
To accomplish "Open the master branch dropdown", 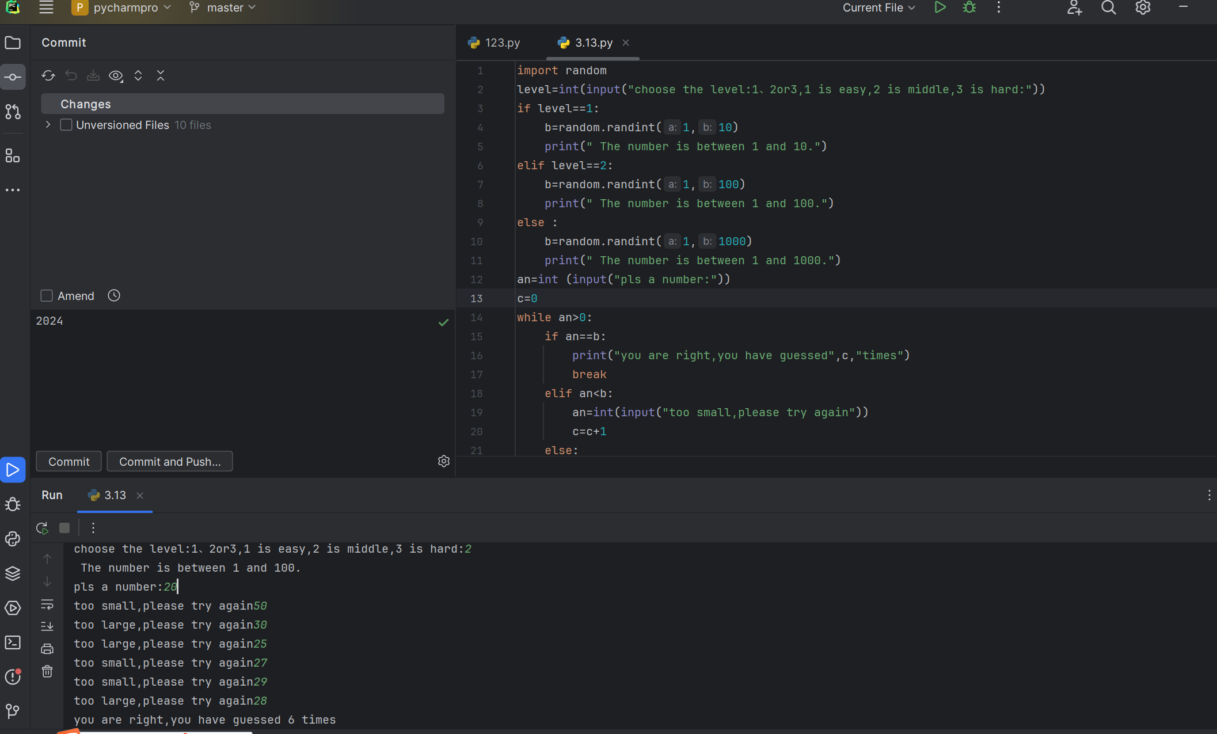I will point(223,8).
